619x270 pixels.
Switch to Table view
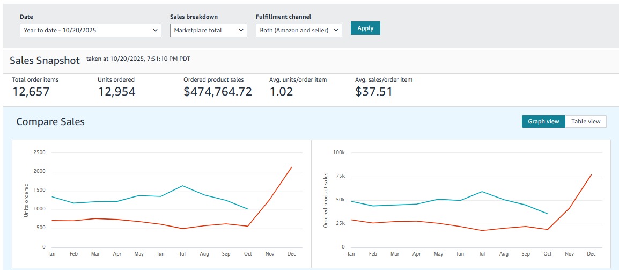pos(586,122)
